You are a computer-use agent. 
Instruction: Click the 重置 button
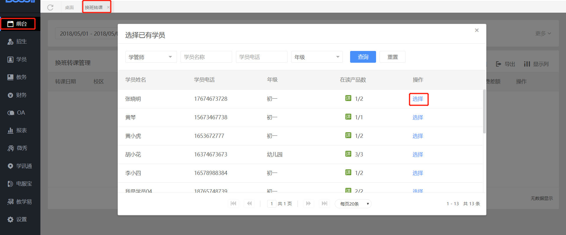393,57
